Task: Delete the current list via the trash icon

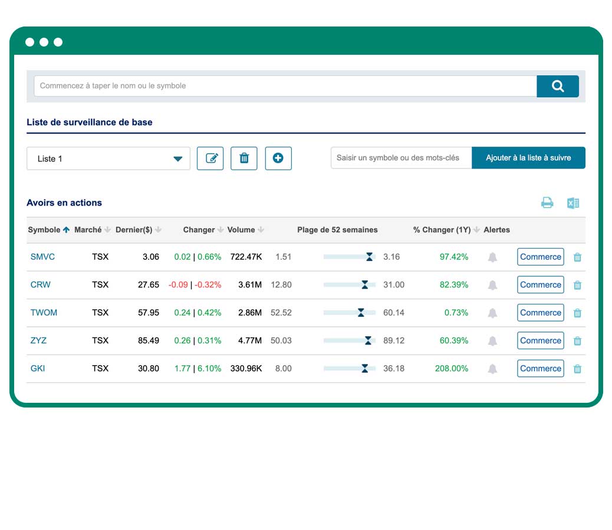Action: (244, 158)
